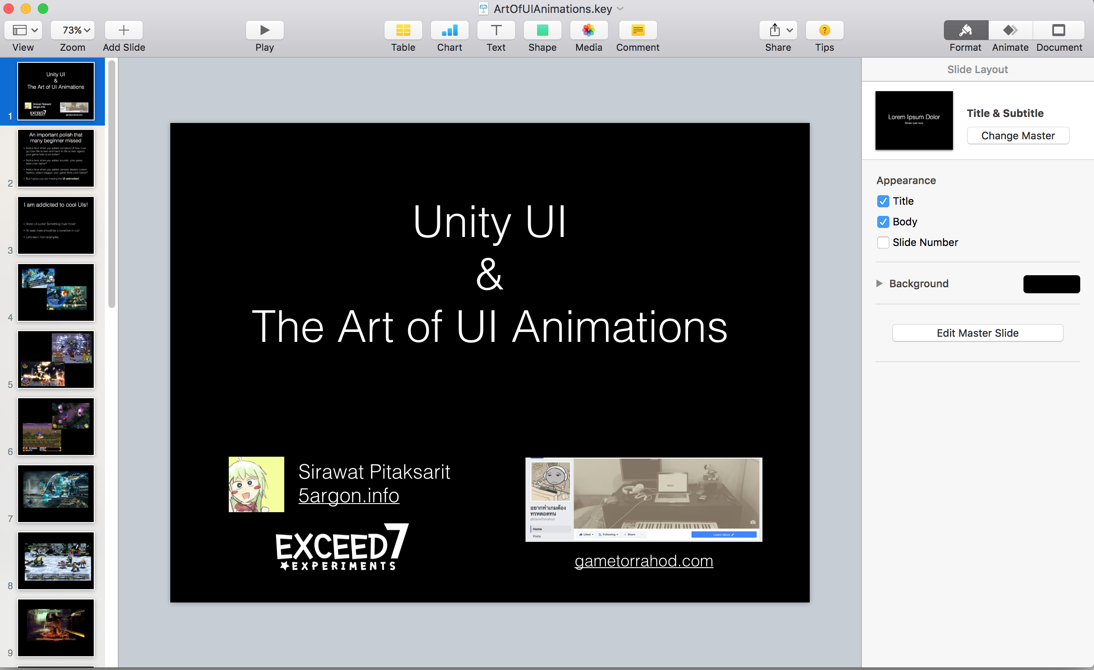Switch to the Document inspector tab
This screenshot has width=1094, height=670.
point(1058,30)
